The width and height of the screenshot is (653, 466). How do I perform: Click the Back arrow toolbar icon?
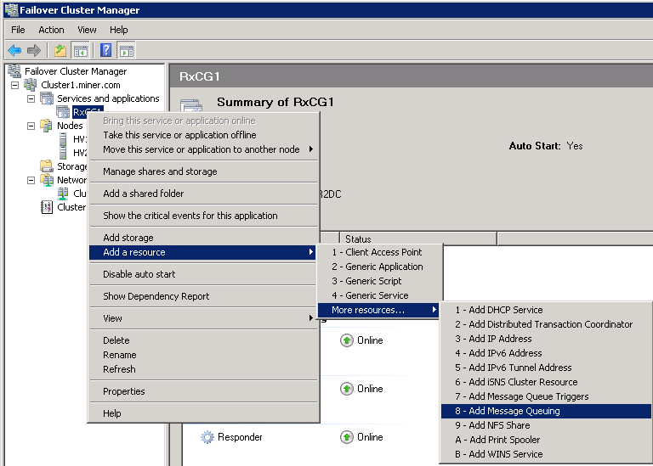14,50
